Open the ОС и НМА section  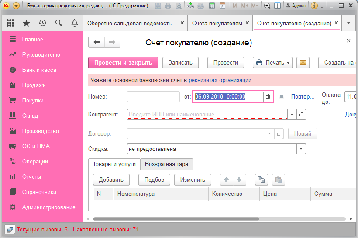(x=42, y=146)
